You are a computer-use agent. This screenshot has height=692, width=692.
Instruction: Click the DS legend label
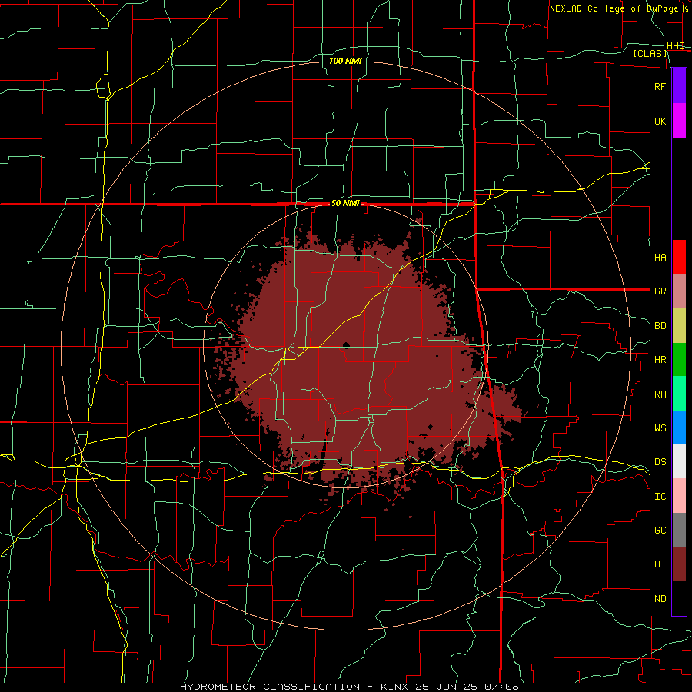click(660, 462)
